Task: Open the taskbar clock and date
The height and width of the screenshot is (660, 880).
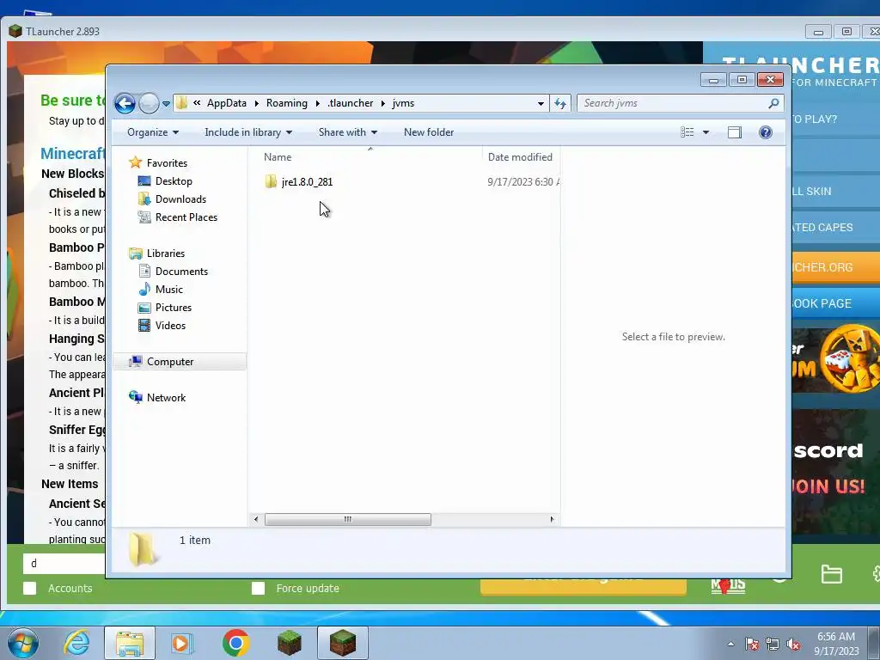Action: [836, 644]
